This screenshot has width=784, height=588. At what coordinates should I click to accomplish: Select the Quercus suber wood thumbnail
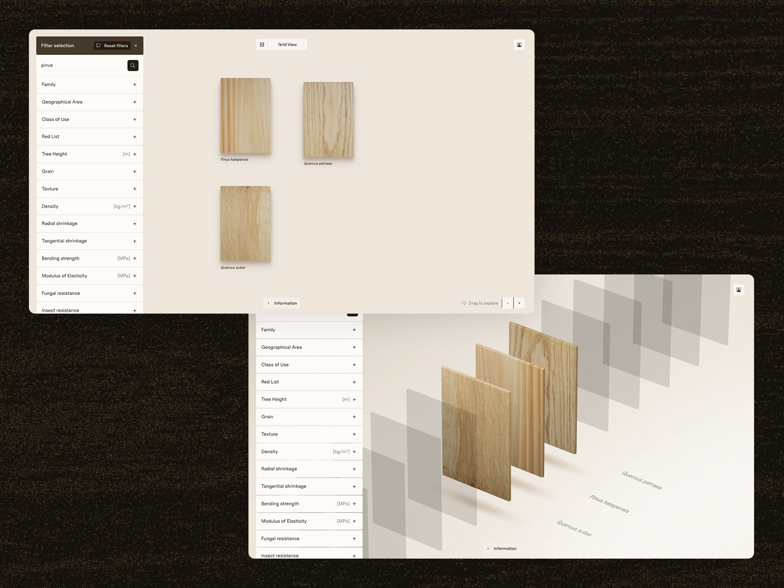(x=245, y=223)
